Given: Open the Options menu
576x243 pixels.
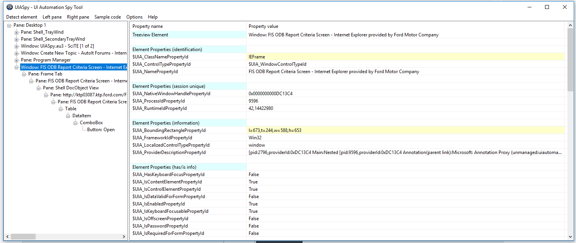Looking at the screenshot, I should (x=134, y=17).
